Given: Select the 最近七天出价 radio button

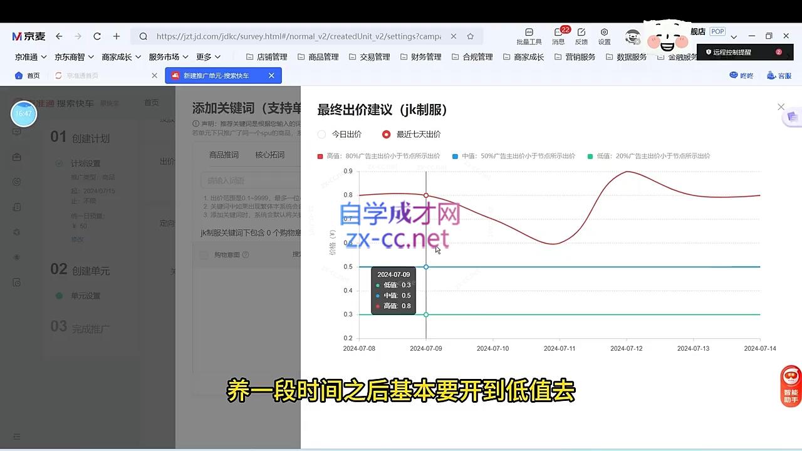Looking at the screenshot, I should pyautogui.click(x=386, y=134).
